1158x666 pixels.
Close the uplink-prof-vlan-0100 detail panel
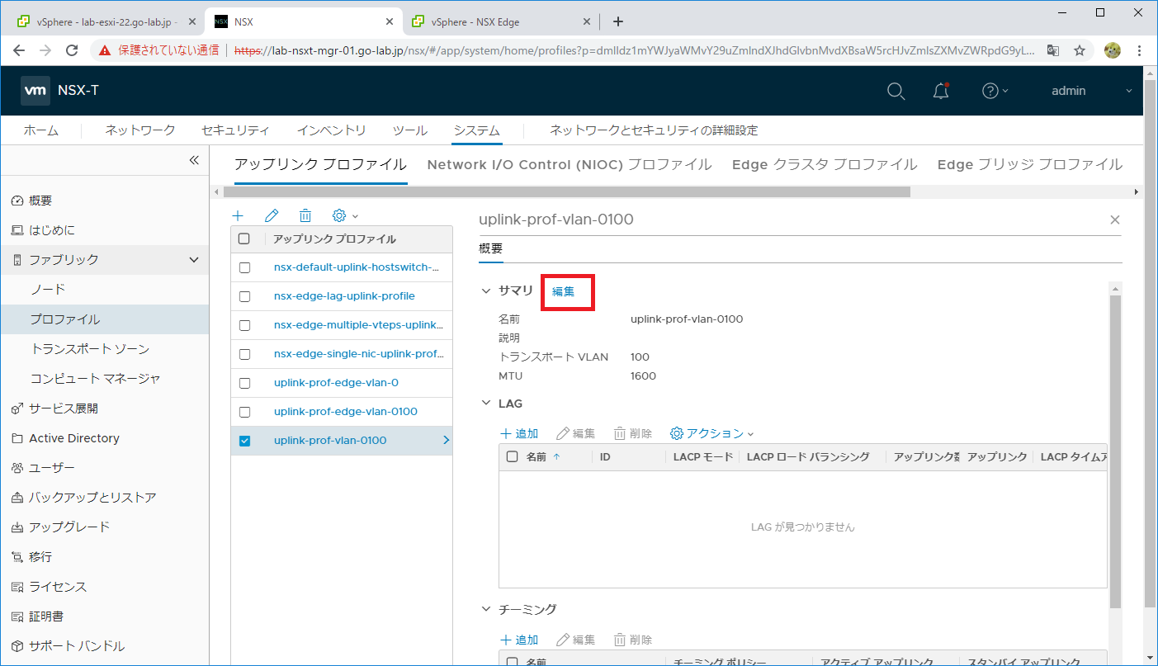(1115, 220)
